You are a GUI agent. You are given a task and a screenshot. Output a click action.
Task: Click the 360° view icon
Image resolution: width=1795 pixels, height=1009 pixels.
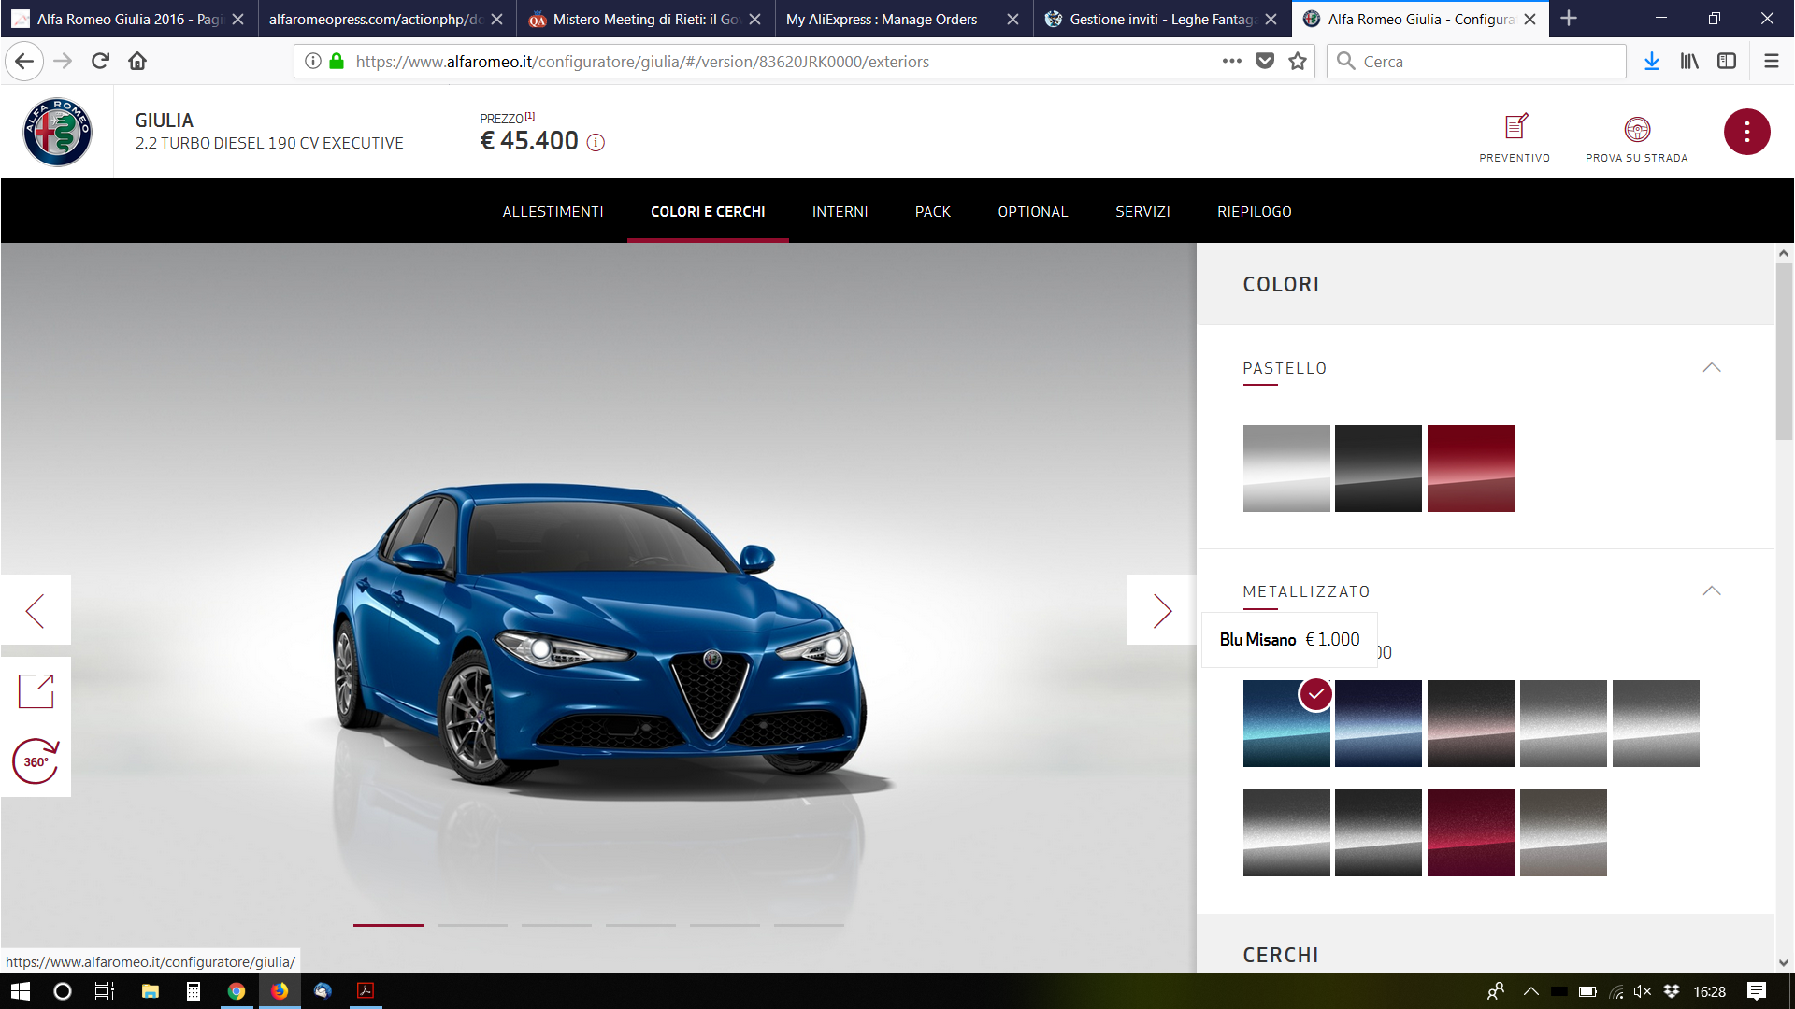point(36,761)
